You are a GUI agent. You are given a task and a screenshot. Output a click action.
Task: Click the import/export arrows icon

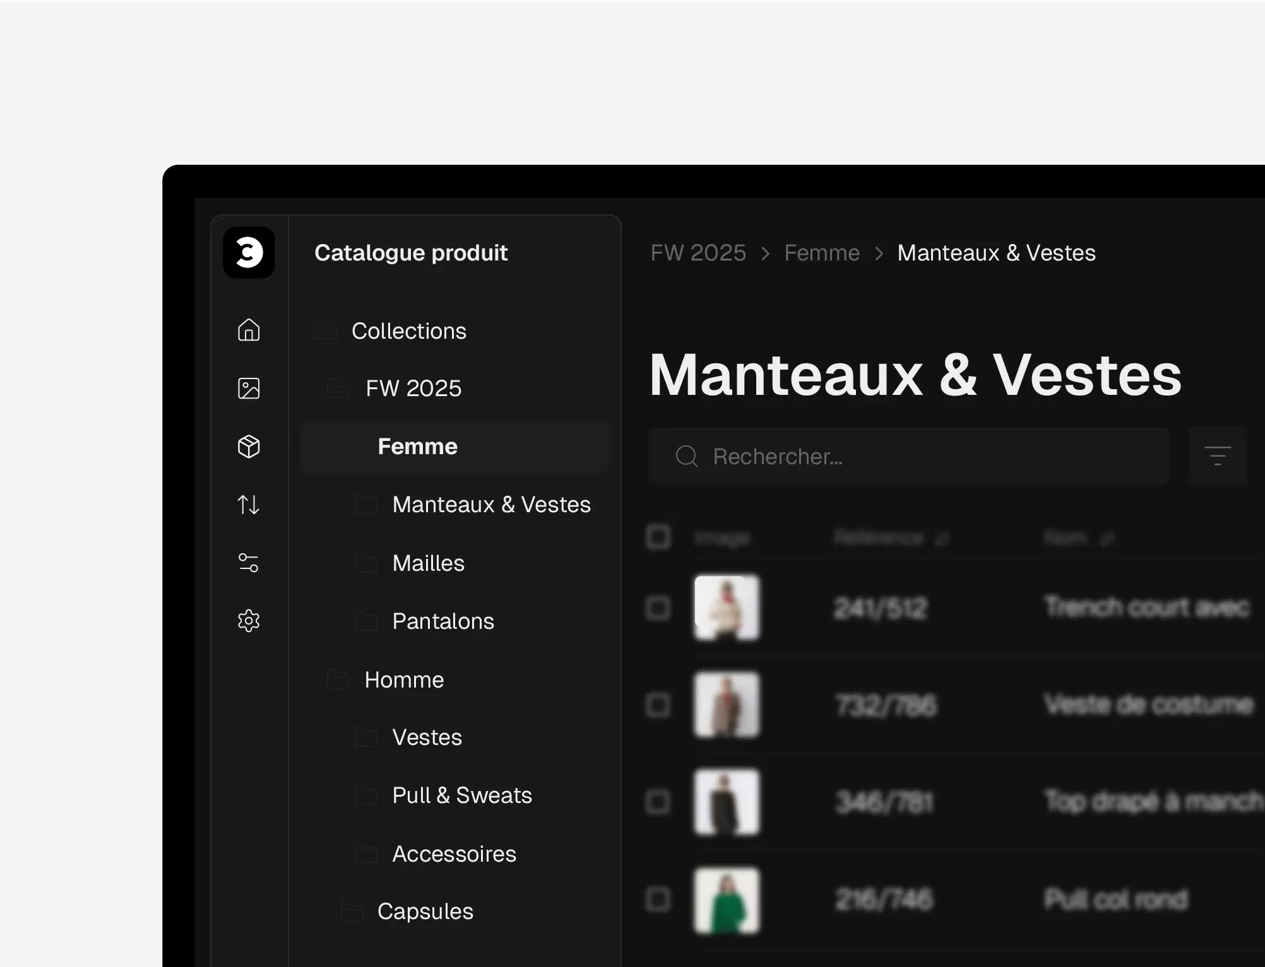249,505
